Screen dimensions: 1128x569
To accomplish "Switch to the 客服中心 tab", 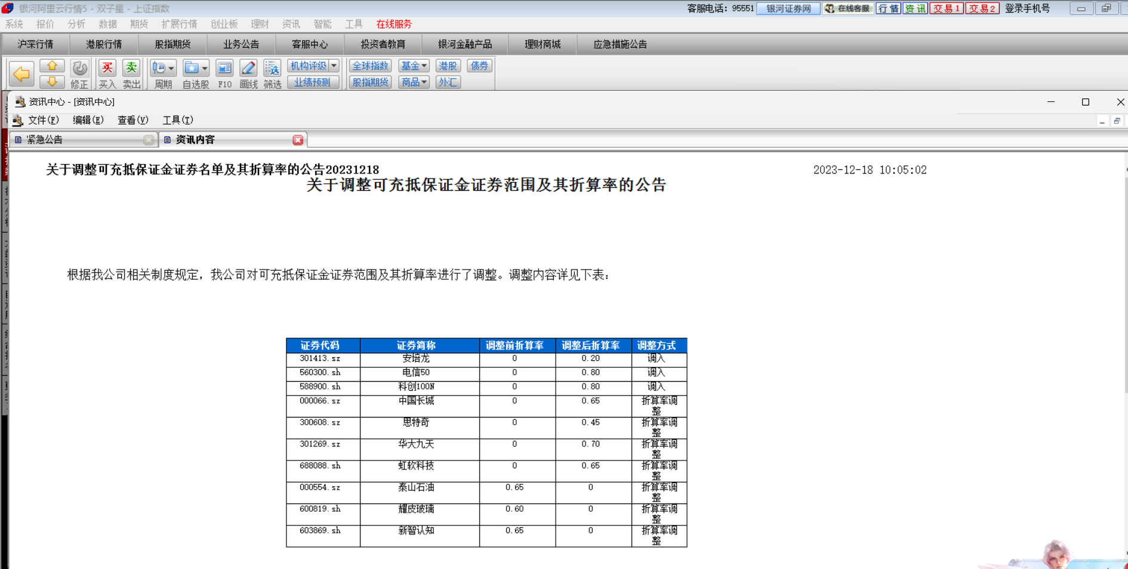I will [310, 44].
